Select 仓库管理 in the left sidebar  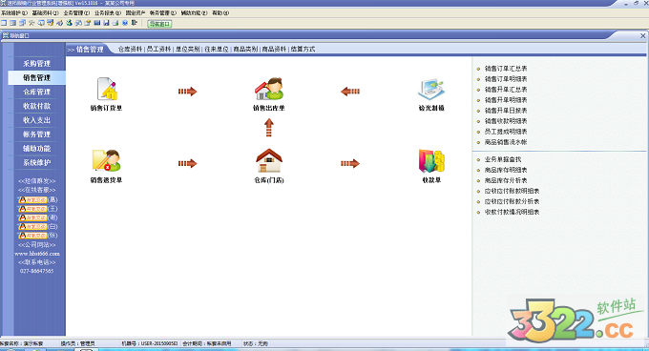click(x=36, y=92)
